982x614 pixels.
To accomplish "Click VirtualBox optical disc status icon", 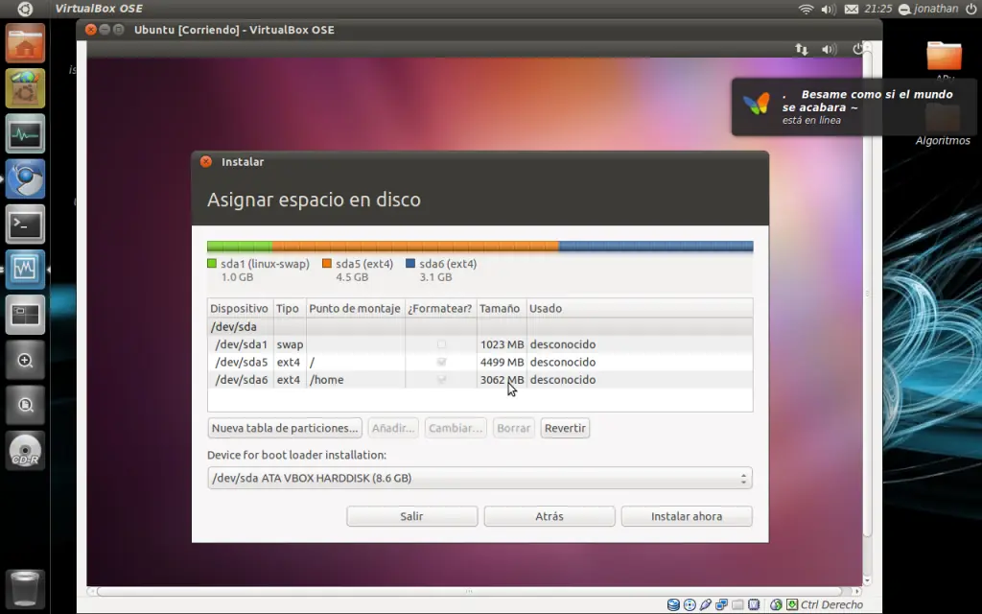I will [690, 604].
